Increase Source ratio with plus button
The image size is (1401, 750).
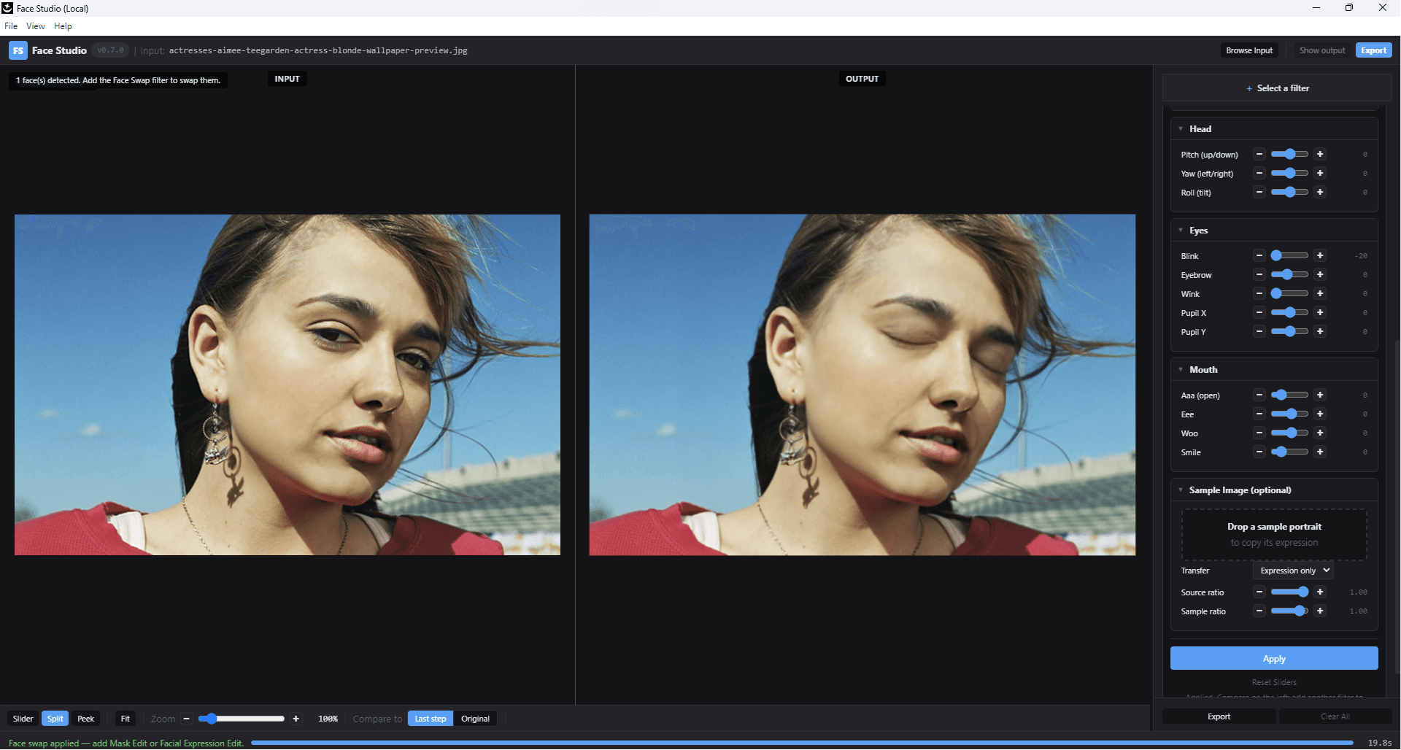(1320, 592)
